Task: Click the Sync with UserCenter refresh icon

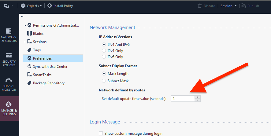Action: pyautogui.click(x=30, y=66)
